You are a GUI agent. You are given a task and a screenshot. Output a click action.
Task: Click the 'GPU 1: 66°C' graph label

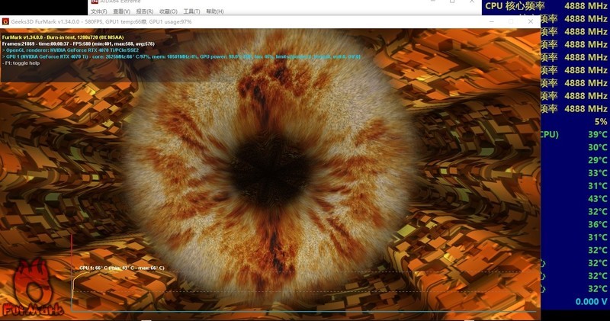pyautogui.click(x=122, y=268)
